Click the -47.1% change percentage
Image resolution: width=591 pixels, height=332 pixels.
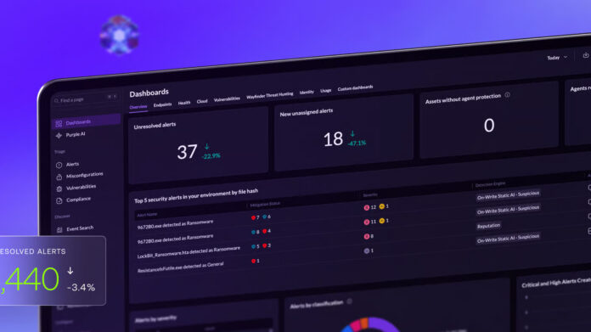point(357,143)
